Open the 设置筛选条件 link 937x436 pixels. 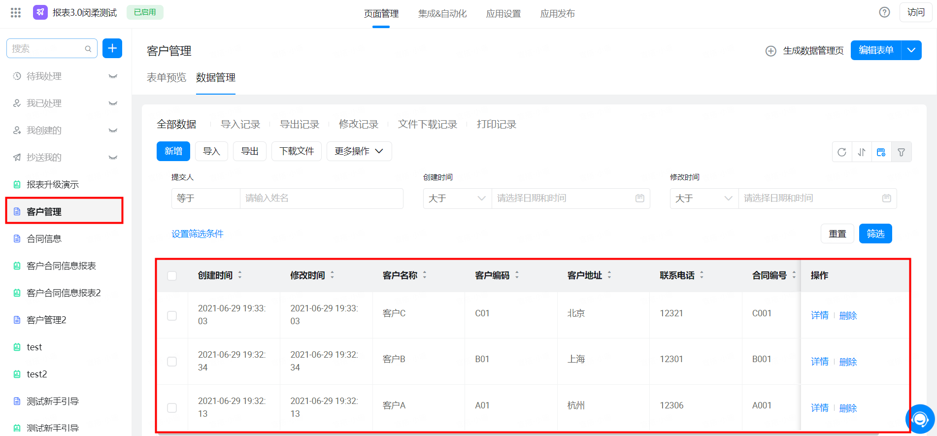(x=198, y=234)
